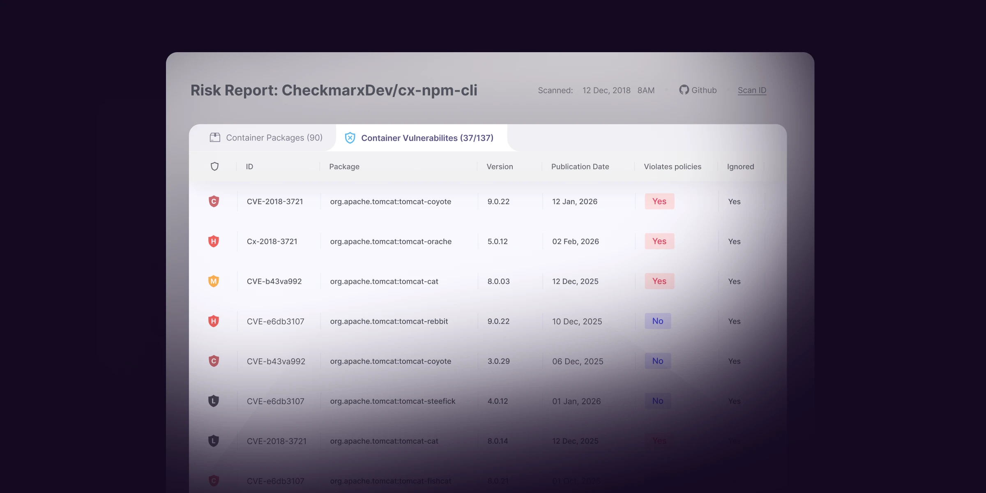The width and height of the screenshot is (986, 493).
Task: Click the box icon beside Container Packages
Action: pos(215,138)
